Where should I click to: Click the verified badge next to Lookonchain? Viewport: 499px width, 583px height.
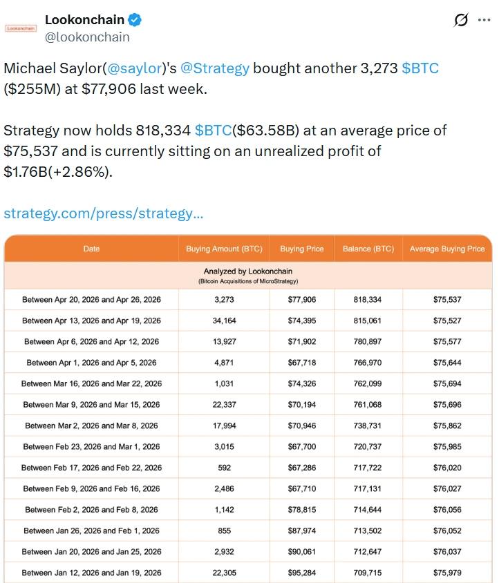click(x=136, y=19)
